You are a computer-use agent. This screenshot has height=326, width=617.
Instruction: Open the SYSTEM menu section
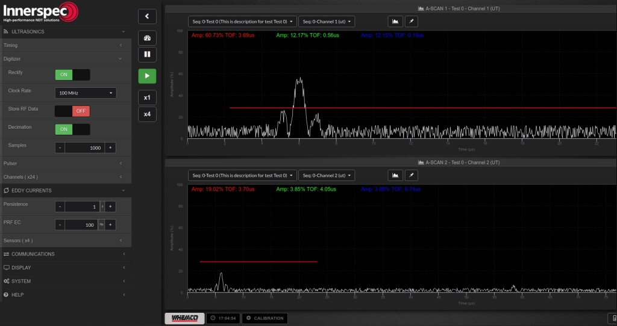(x=66, y=281)
